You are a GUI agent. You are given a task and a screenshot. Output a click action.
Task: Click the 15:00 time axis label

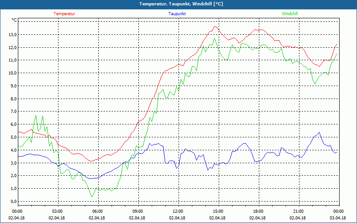click(218, 211)
